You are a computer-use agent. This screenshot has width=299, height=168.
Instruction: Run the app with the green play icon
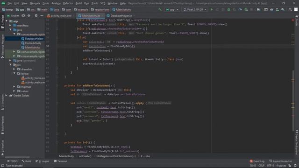point(212,9)
